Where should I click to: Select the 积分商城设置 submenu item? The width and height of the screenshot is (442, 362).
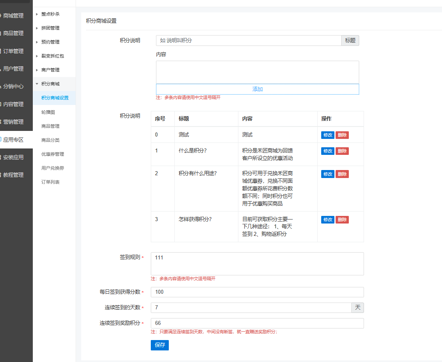click(55, 98)
